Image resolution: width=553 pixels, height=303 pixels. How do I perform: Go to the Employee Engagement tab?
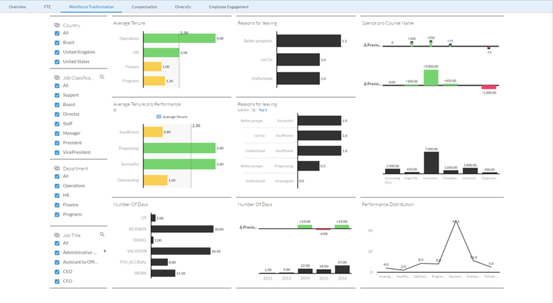[228, 6]
